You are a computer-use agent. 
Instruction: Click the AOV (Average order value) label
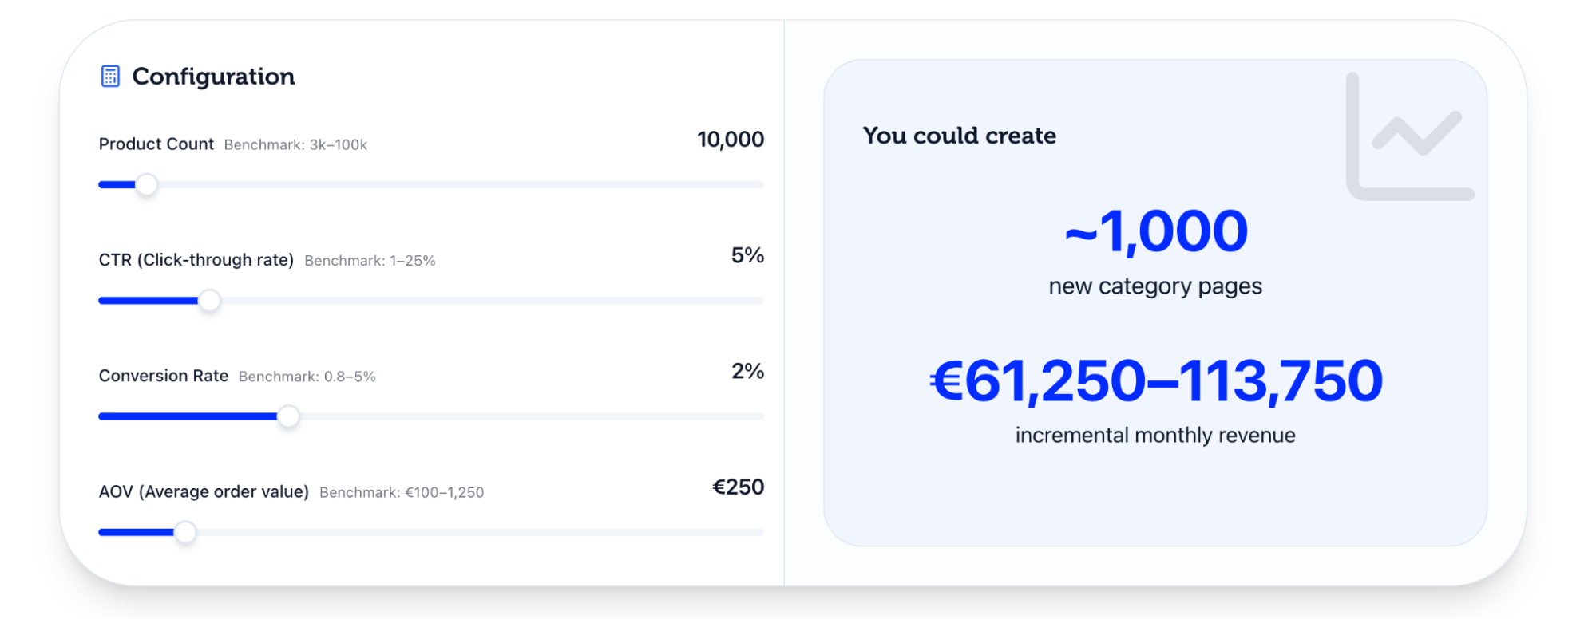point(204,491)
